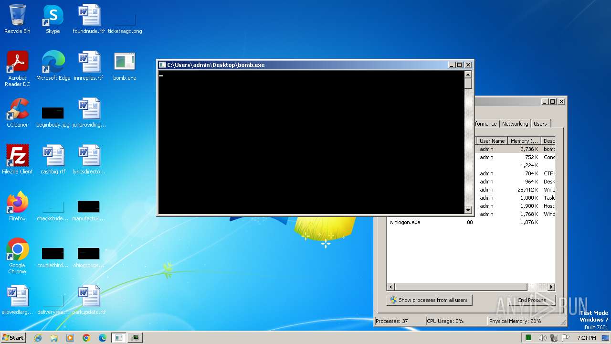
Task: Select process row with 752 K memory
Action: pos(516,157)
